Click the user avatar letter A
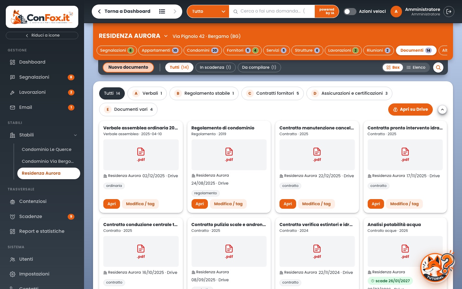 [x=396, y=12]
